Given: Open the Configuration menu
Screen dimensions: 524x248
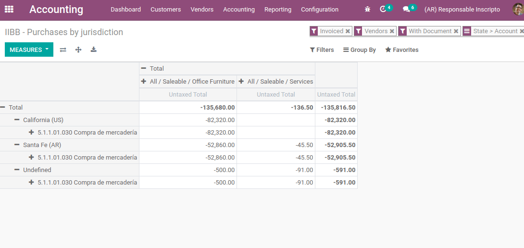Looking at the screenshot, I should 320,9.
